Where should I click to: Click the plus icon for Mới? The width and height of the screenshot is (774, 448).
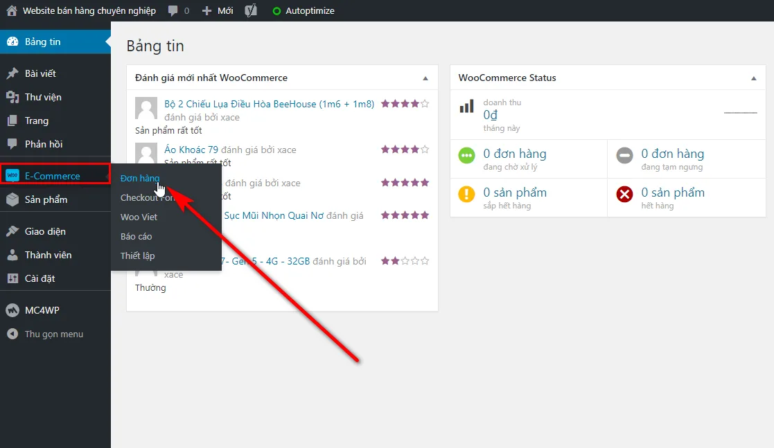coord(206,11)
